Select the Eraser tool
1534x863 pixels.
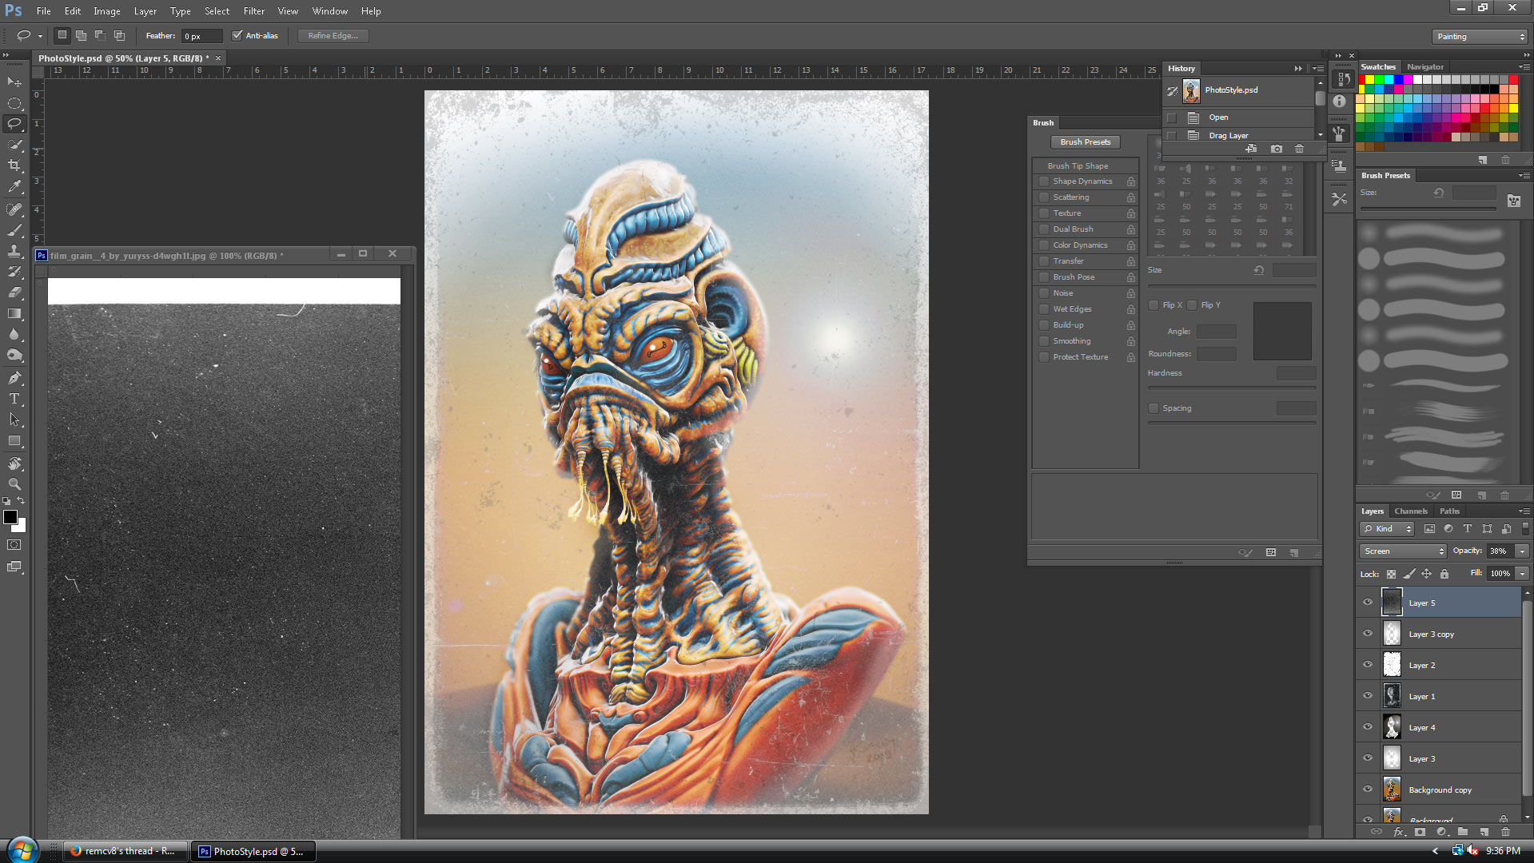14,292
